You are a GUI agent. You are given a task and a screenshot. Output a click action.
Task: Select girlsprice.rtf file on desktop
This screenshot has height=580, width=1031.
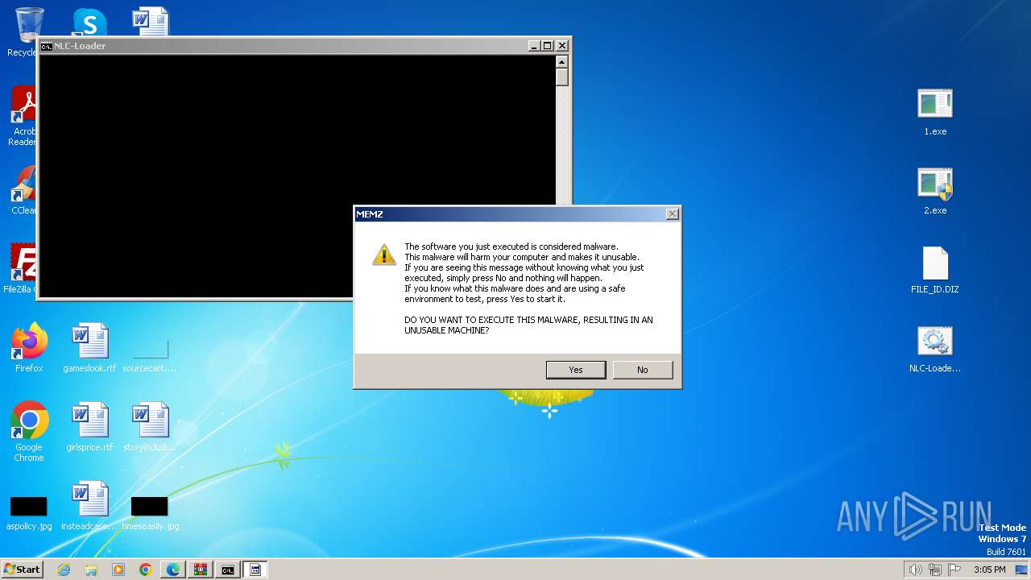[x=89, y=427]
